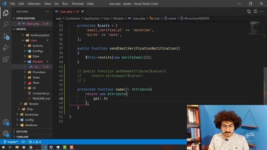
Task: Expand the Tasks folder
Action: [x=32, y=77]
